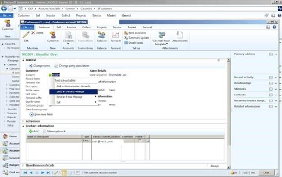Switch to Invoice tab in inner window
Viewport: 282px width, 177px height.
[71, 27]
